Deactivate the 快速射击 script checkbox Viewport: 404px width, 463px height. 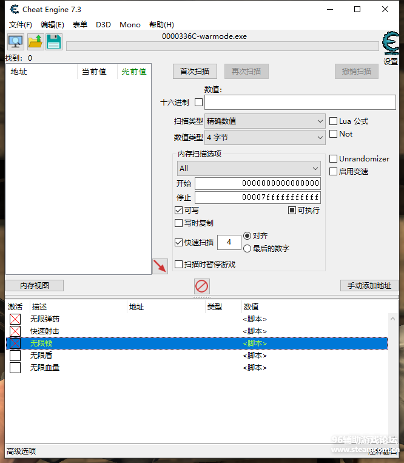[15, 331]
